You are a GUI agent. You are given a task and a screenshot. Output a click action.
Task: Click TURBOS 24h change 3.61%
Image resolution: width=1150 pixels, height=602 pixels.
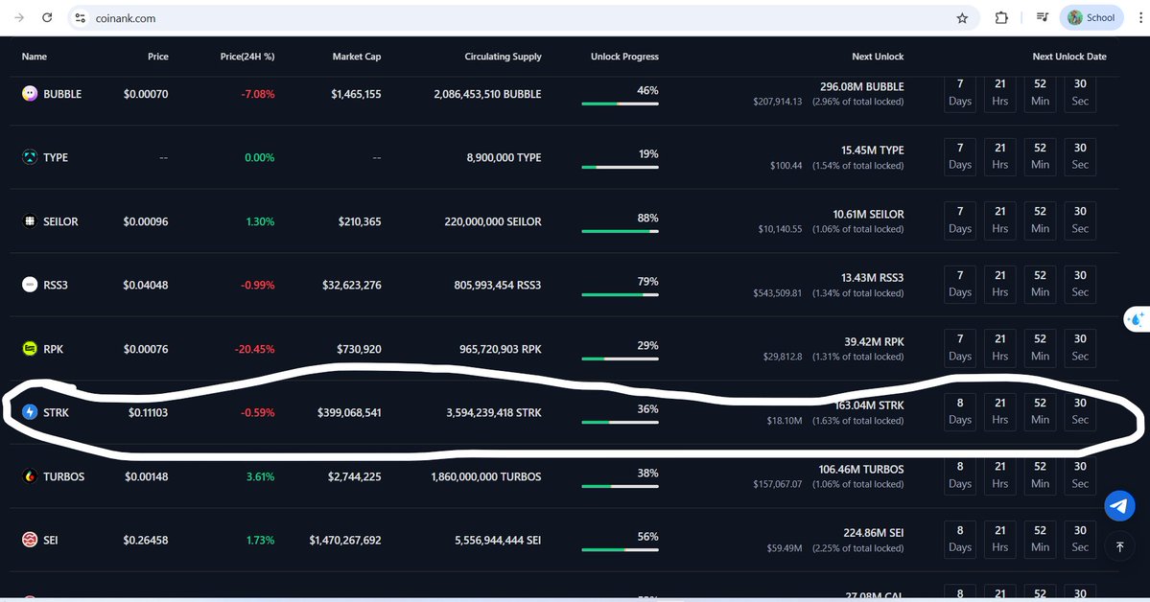point(260,475)
